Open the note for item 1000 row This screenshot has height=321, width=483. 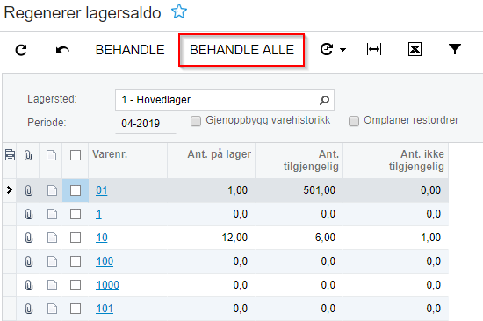tap(52, 285)
